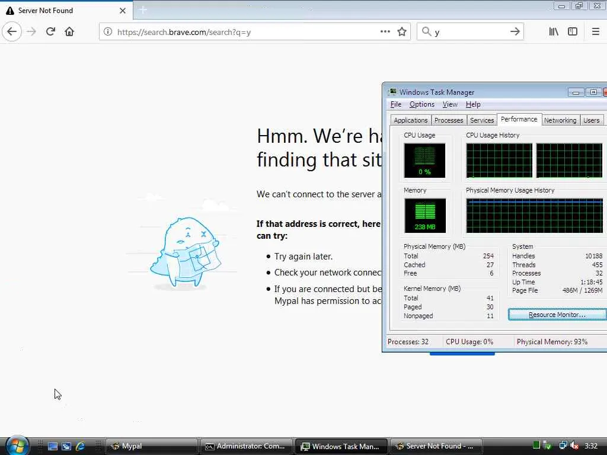Open the browser home page
The width and height of the screenshot is (607, 455).
(x=69, y=31)
